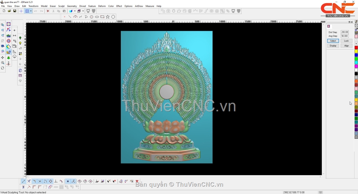The image size is (358, 194).
Task: Click the green light bulb icon
Action: pyautogui.click(x=20, y=38)
